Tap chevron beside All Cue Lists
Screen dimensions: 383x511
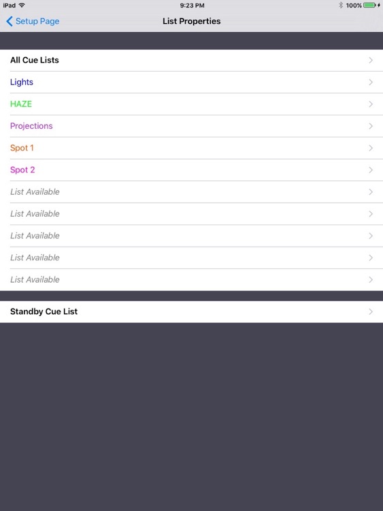pos(371,60)
